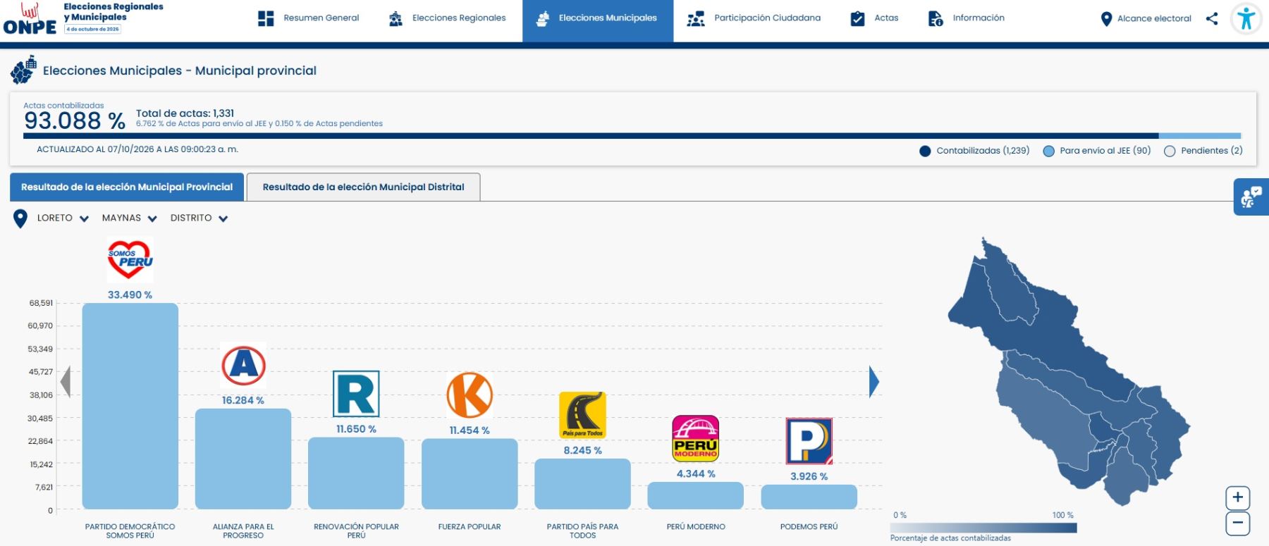
Task: Click the Perú Moderno party logo
Action: pos(696,438)
